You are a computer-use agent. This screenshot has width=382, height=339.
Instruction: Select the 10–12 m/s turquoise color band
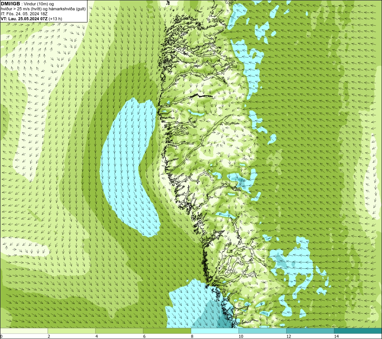[263, 331]
